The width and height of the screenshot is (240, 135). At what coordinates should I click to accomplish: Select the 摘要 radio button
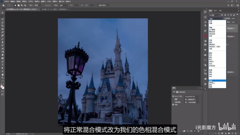[173, 99]
